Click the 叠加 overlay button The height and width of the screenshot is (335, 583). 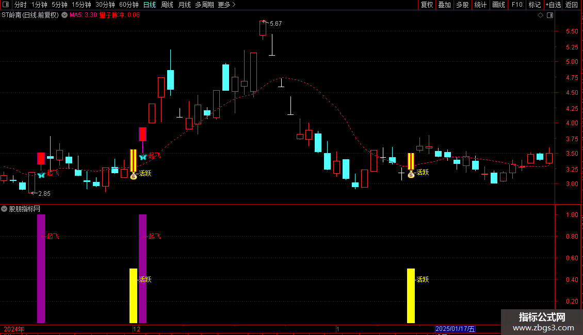444,5
